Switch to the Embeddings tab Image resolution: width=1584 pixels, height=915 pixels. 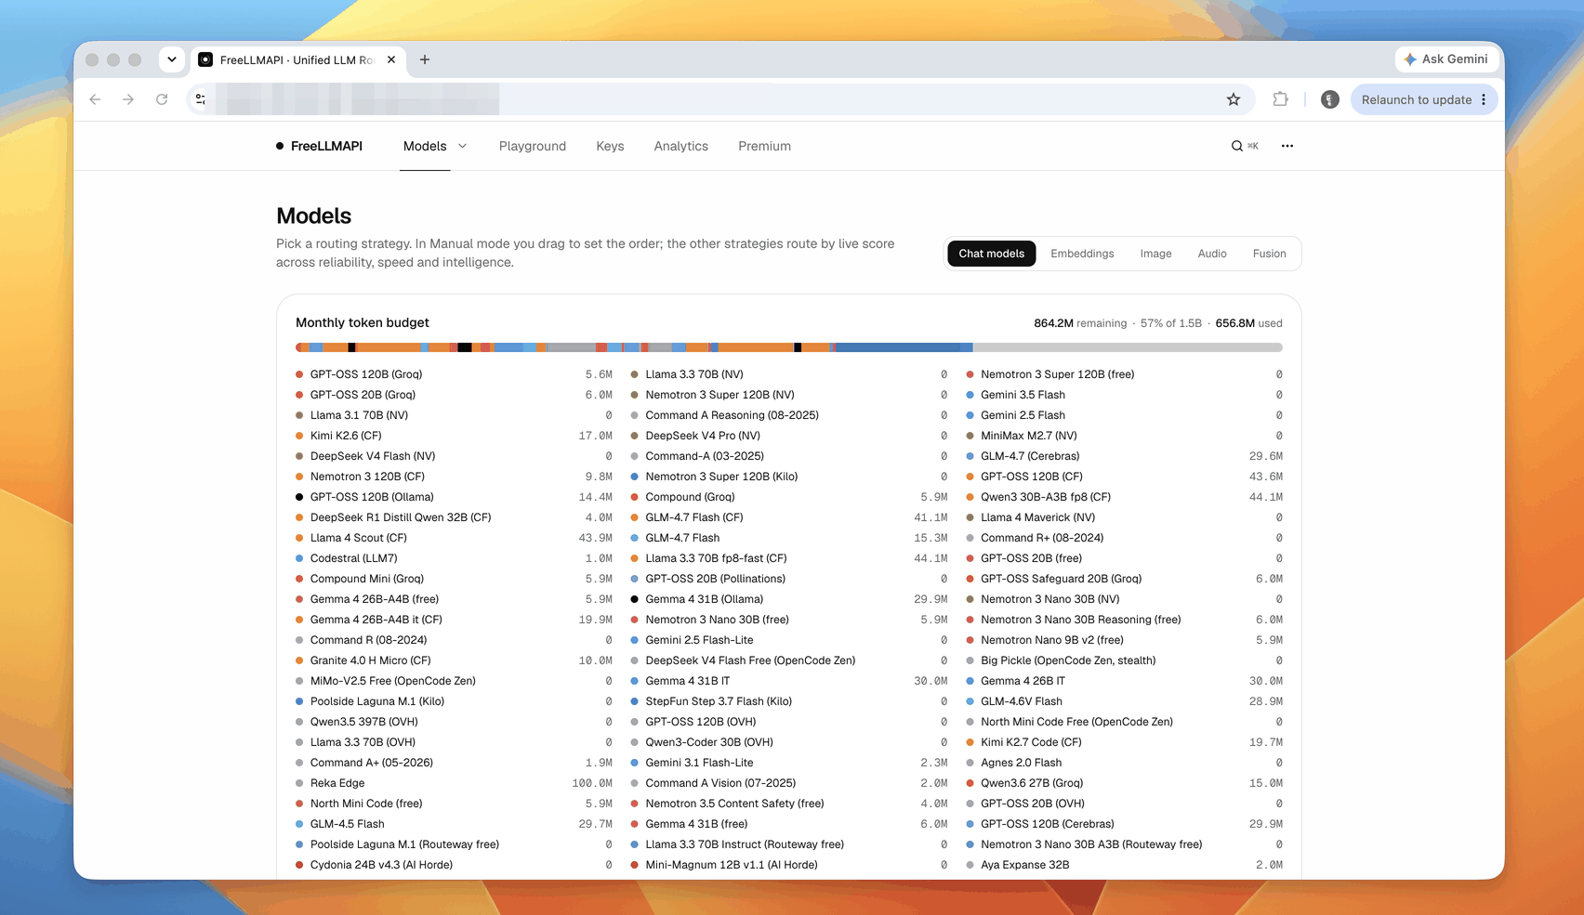(1082, 254)
